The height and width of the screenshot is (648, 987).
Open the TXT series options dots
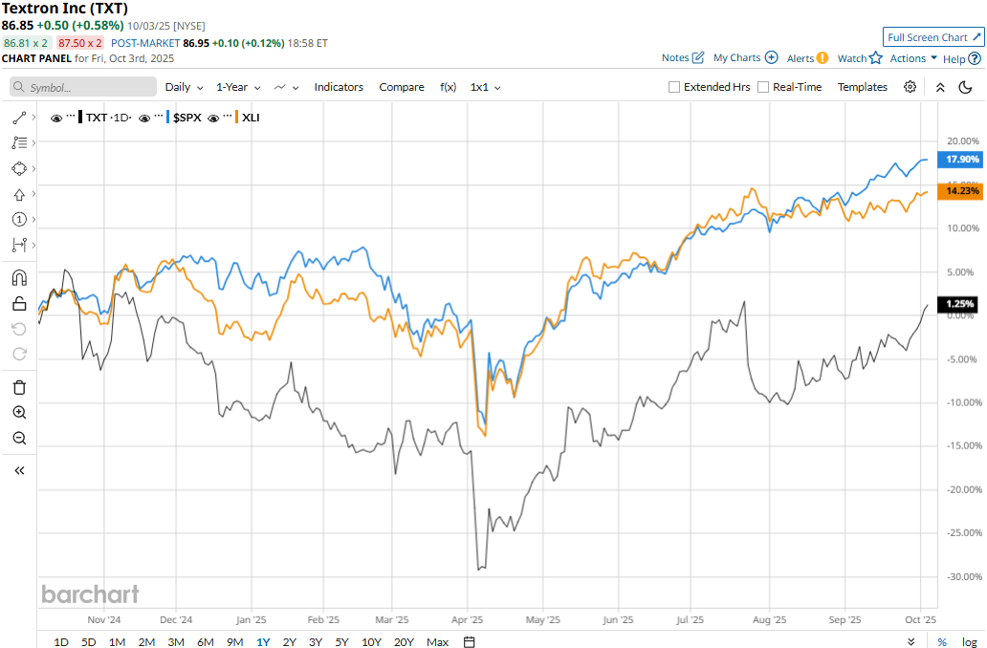pyautogui.click(x=71, y=117)
